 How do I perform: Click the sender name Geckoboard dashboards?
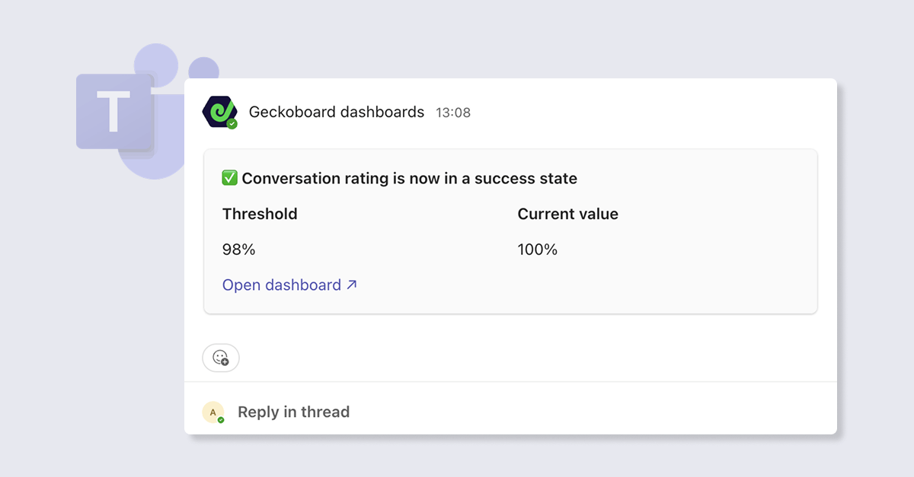337,112
